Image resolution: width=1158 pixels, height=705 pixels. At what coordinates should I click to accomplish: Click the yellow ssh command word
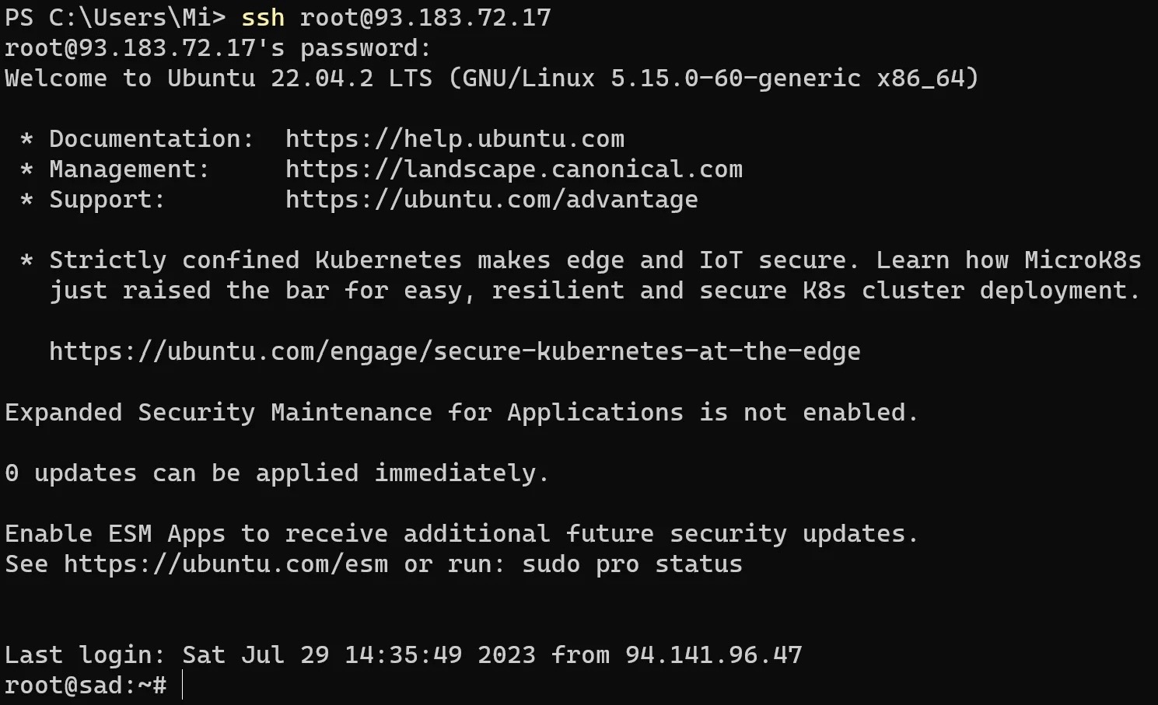pos(263,18)
